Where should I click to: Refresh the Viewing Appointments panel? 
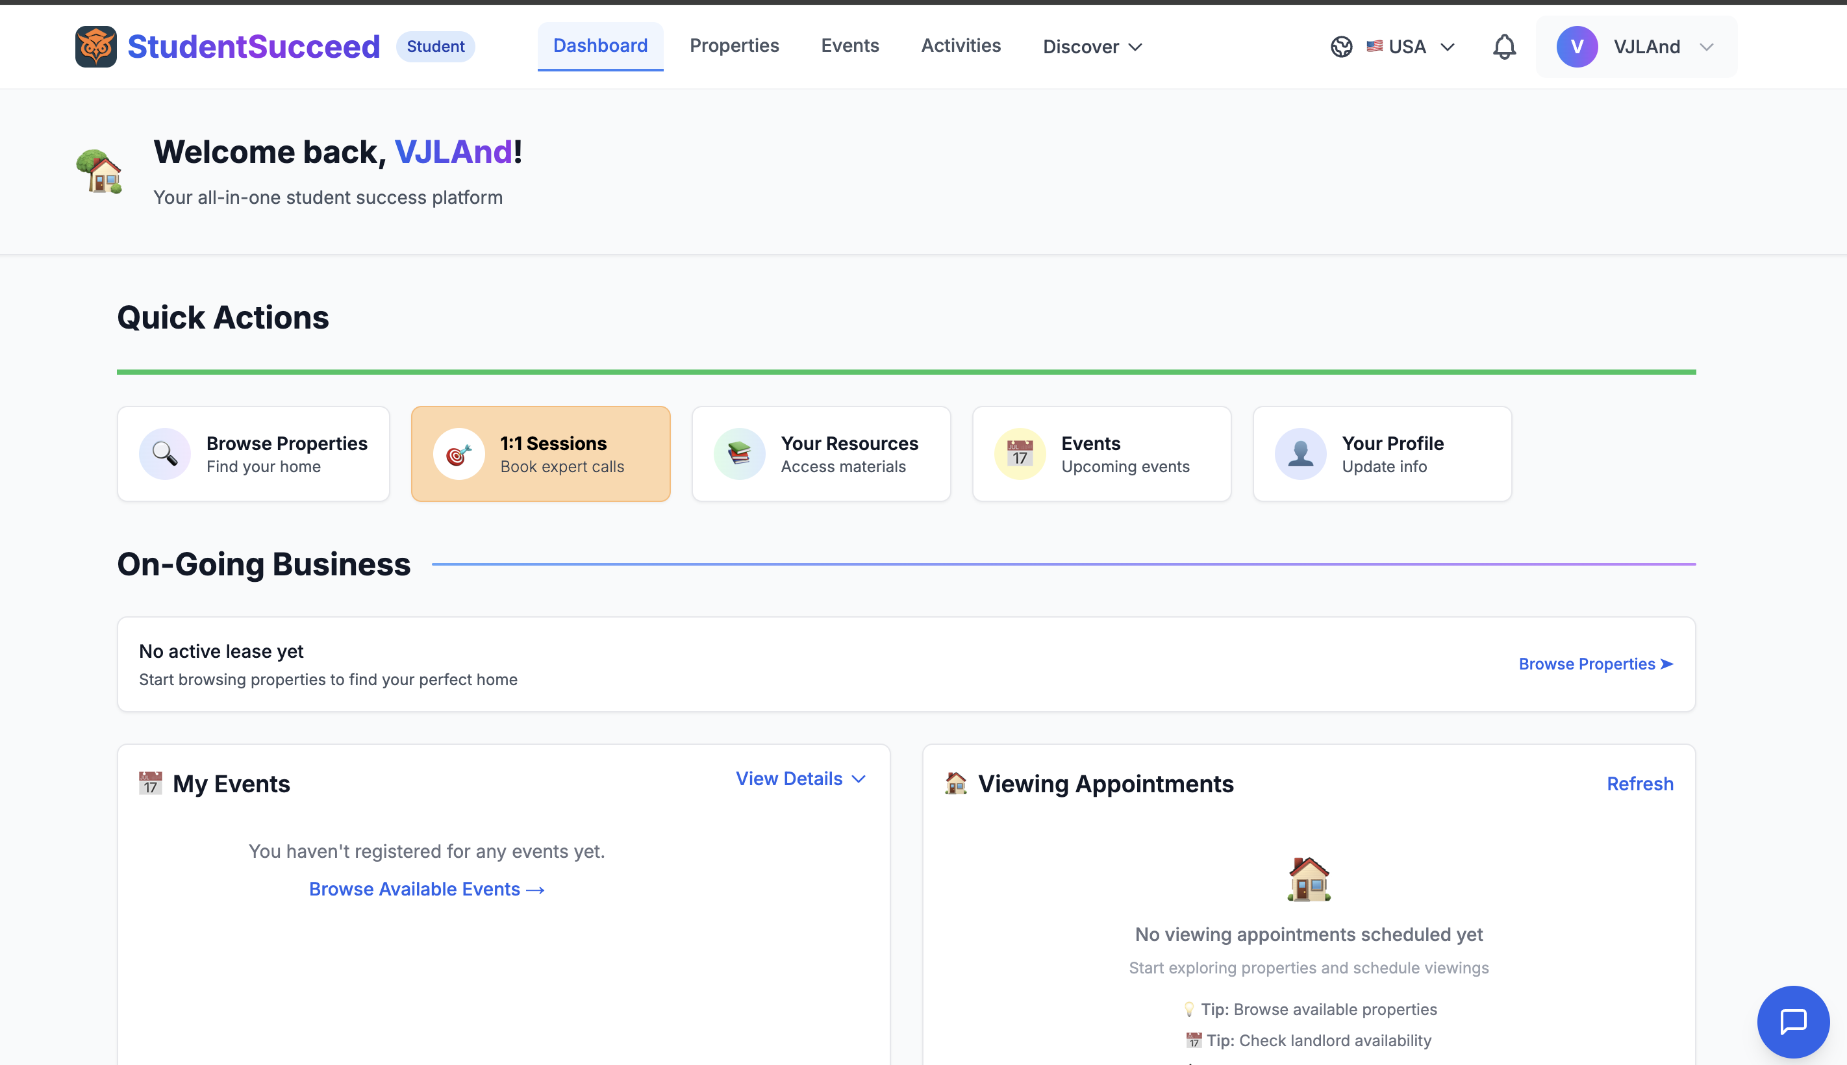pos(1639,783)
